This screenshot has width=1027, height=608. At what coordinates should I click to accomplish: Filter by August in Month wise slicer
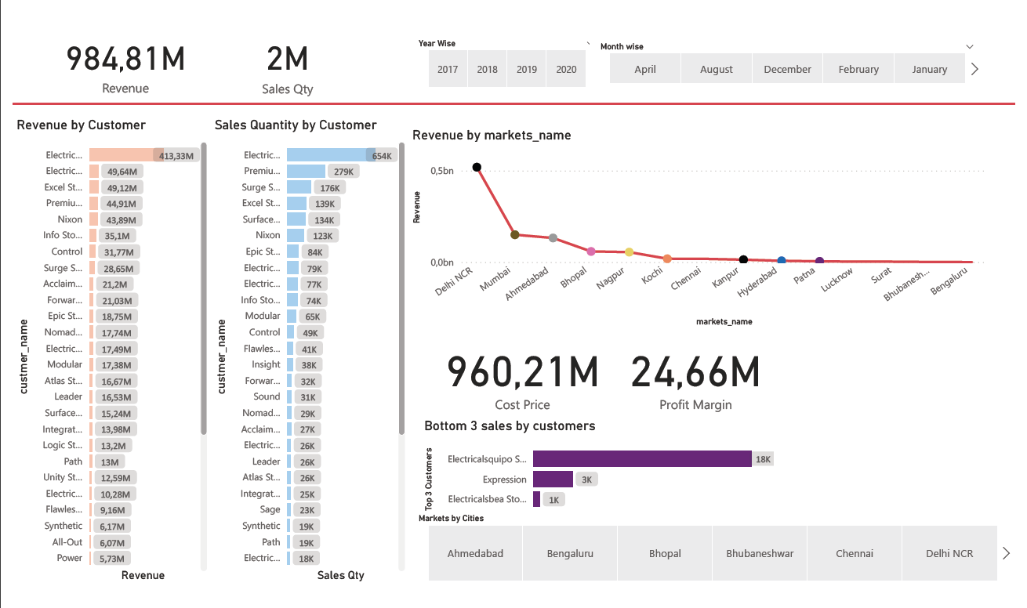click(716, 68)
